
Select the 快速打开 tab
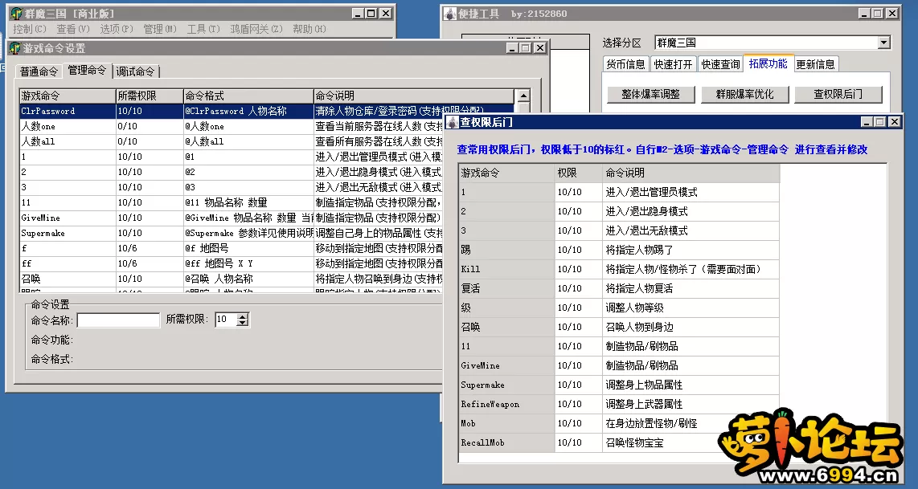pos(674,64)
